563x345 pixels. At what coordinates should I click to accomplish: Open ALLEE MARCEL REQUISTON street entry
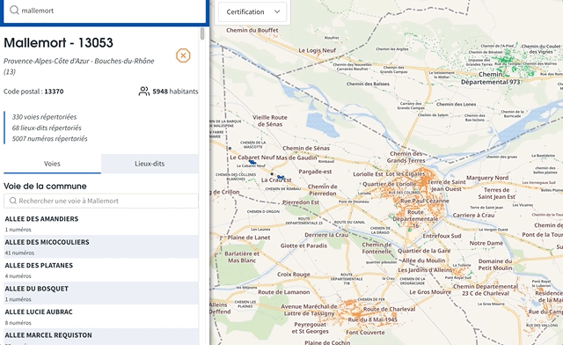pyautogui.click(x=101, y=337)
